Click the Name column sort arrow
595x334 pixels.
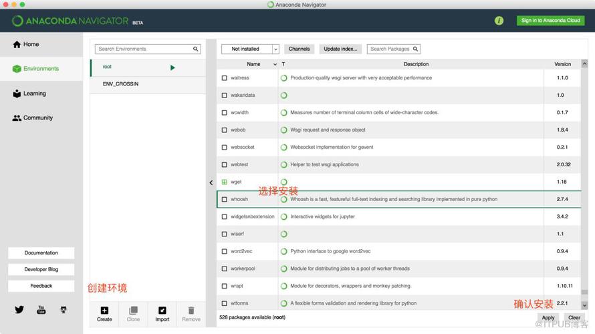[x=275, y=64]
